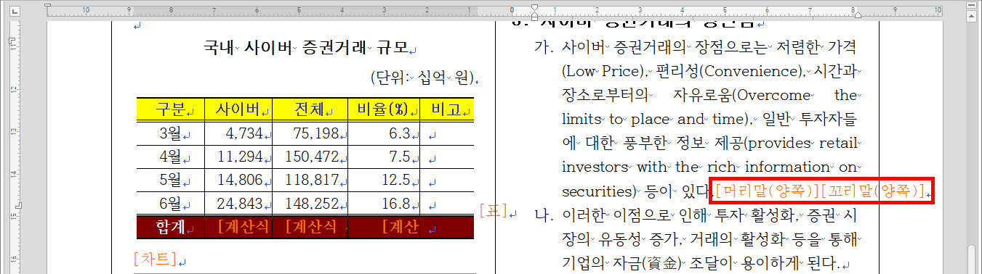The image size is (982, 274).
Task: Click the tab stop type selector icon
Action: click(x=15, y=11)
